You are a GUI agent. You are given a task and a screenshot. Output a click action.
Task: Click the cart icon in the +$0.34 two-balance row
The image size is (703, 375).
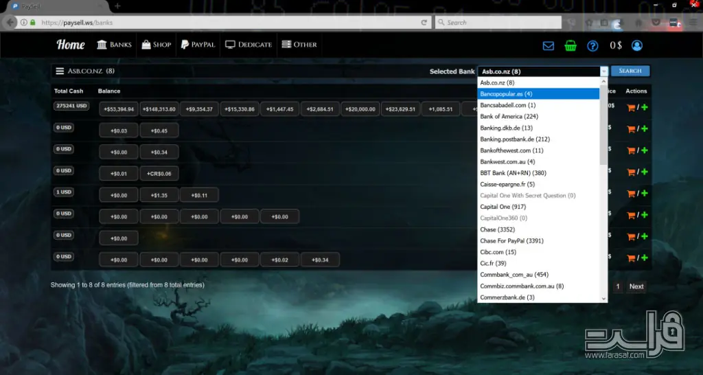click(x=631, y=150)
